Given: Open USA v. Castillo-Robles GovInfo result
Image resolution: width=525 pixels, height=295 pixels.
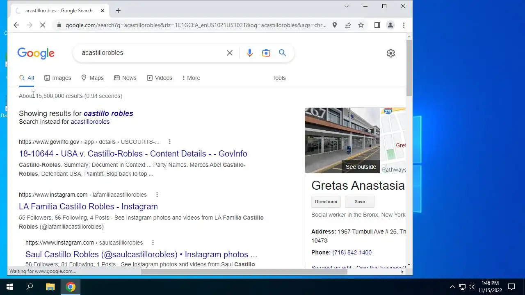Looking at the screenshot, I should point(133,154).
